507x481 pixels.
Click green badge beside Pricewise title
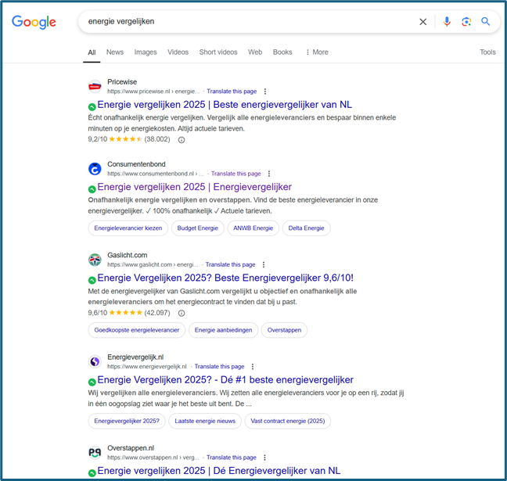pos(92,106)
